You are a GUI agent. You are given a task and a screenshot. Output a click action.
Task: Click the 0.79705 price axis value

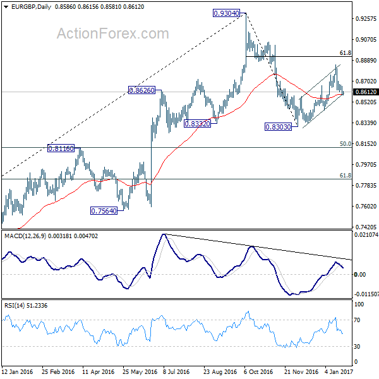366,165
